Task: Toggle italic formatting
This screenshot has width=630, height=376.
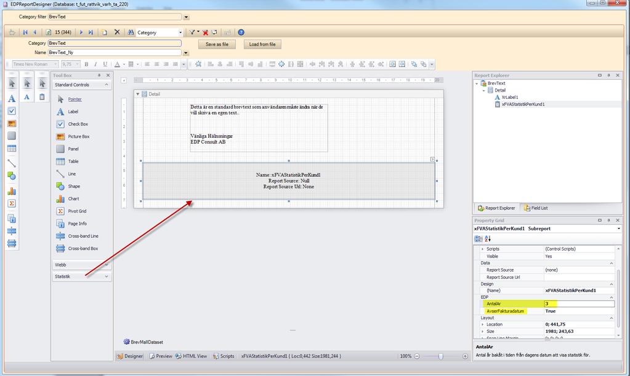Action: 95,64
